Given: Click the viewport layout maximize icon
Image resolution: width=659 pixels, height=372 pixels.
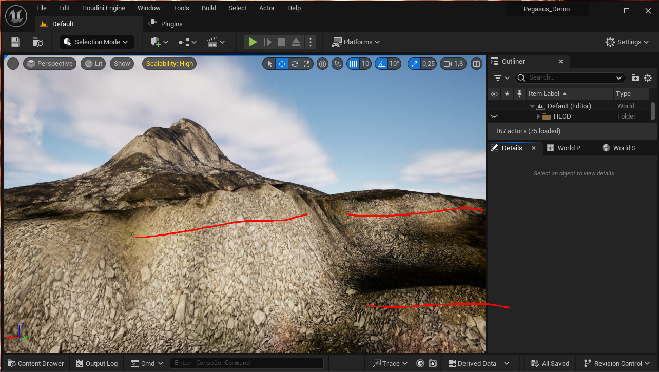Looking at the screenshot, I should [476, 64].
